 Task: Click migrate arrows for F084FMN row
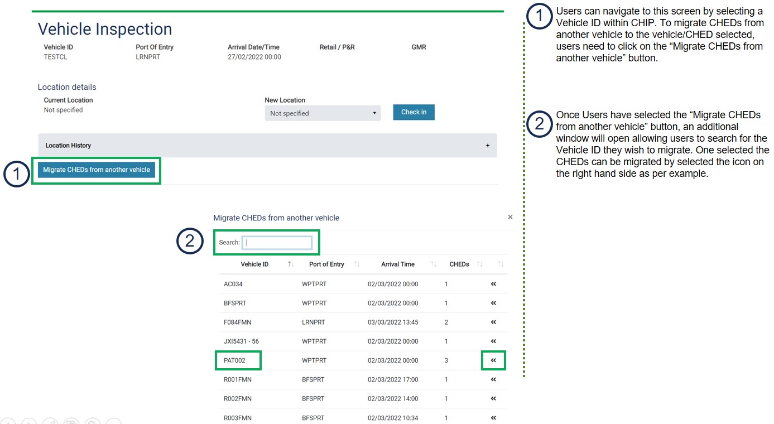(493, 322)
